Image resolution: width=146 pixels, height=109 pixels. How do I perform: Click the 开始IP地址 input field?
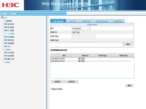[84, 36]
